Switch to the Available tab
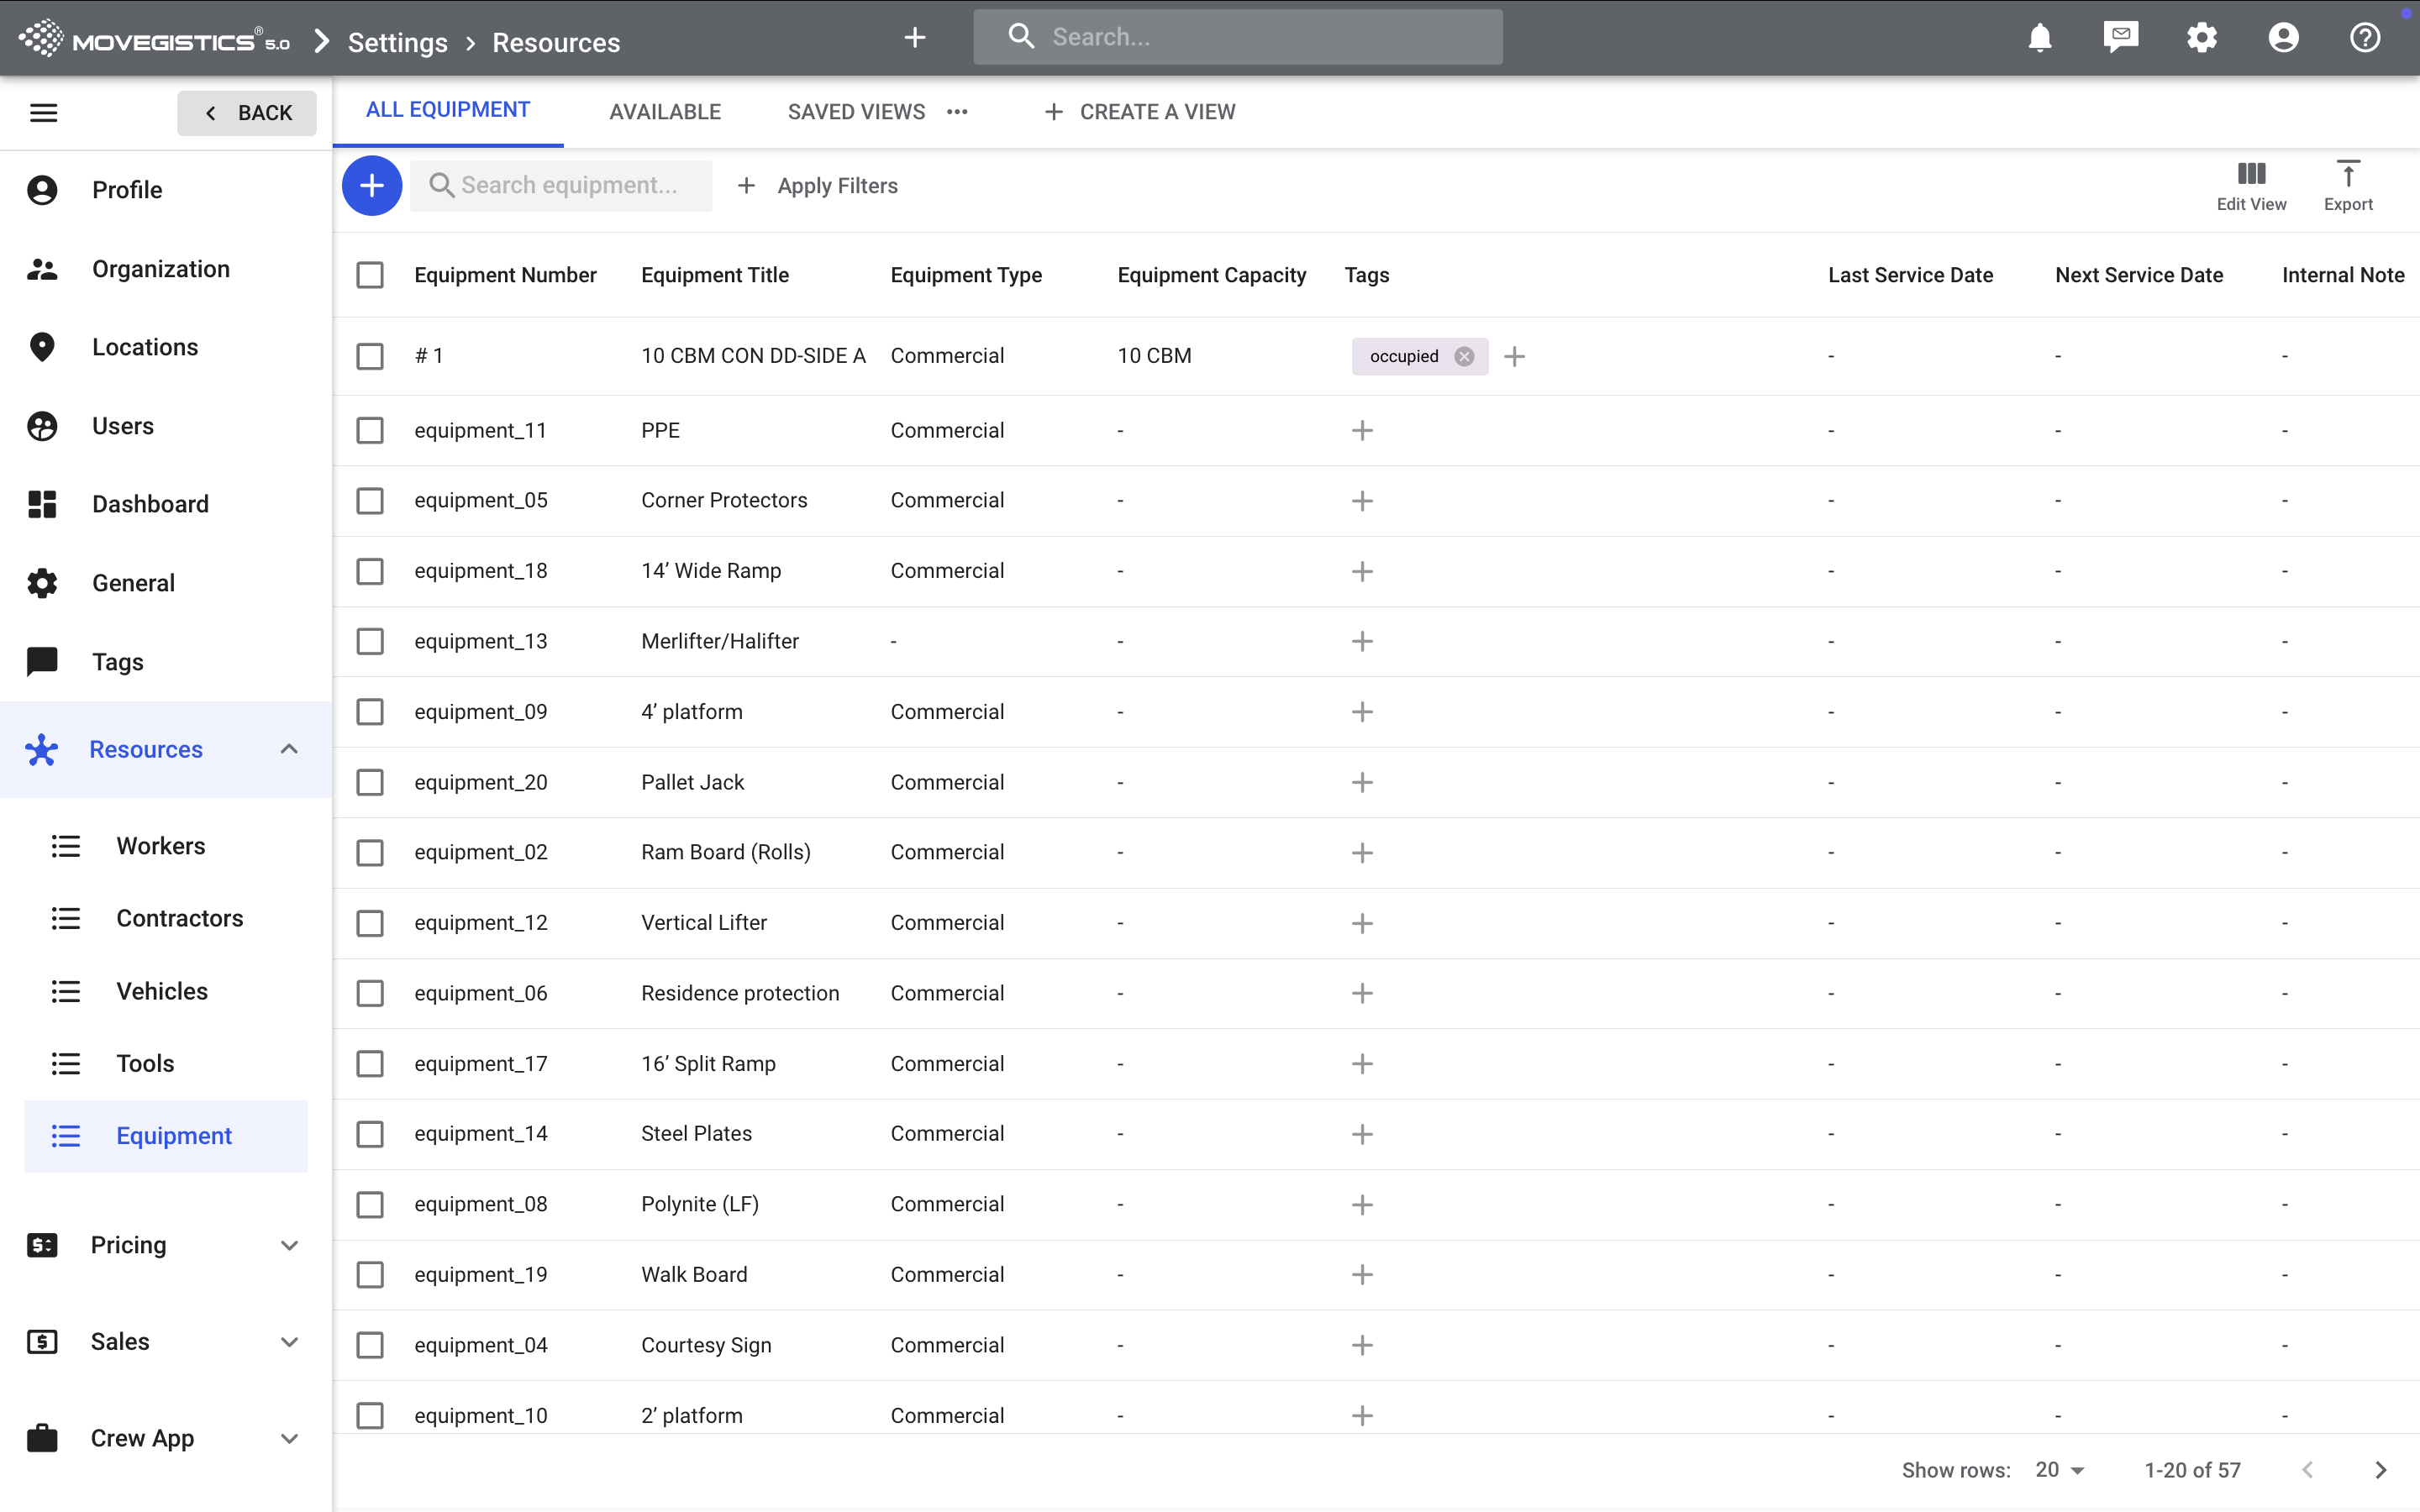 [665, 112]
